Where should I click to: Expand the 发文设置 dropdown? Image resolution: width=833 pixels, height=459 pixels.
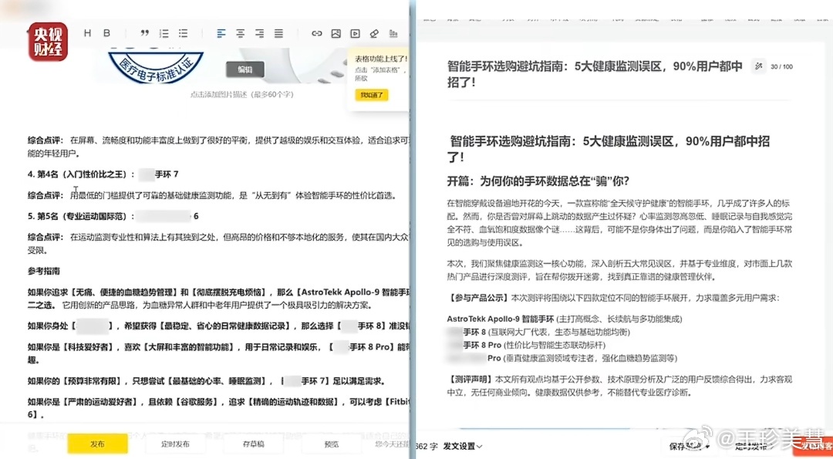pyautogui.click(x=463, y=446)
